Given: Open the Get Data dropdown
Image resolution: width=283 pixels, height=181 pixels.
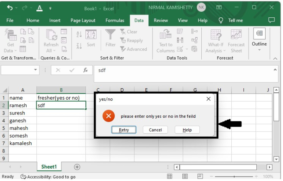Looking at the screenshot, I should click(x=10, y=41).
